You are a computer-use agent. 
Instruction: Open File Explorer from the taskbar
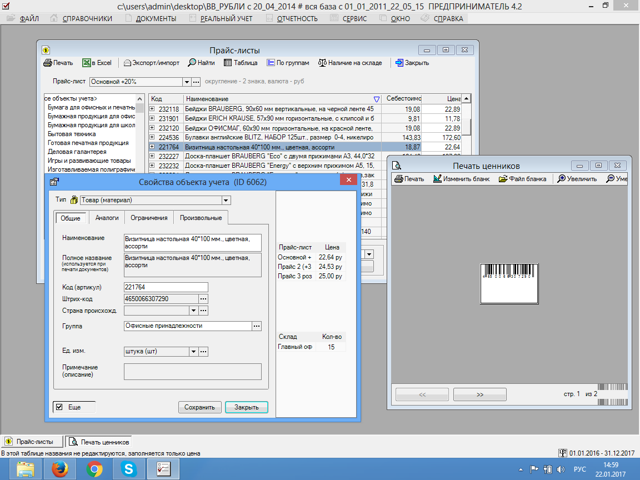coord(26,469)
